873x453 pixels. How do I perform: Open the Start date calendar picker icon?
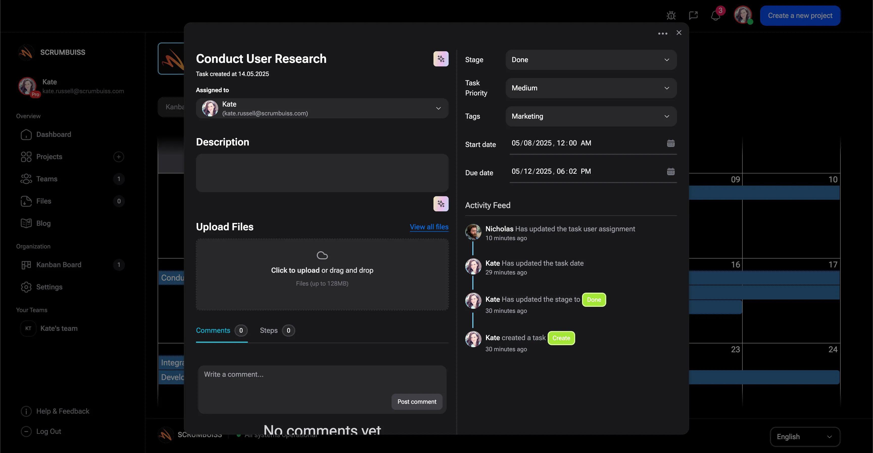click(x=670, y=143)
